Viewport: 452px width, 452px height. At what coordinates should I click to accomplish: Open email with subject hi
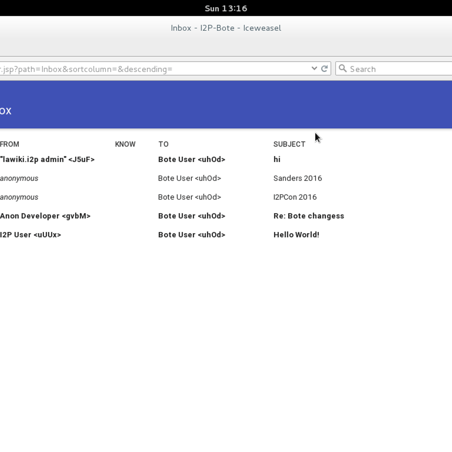pos(277,159)
